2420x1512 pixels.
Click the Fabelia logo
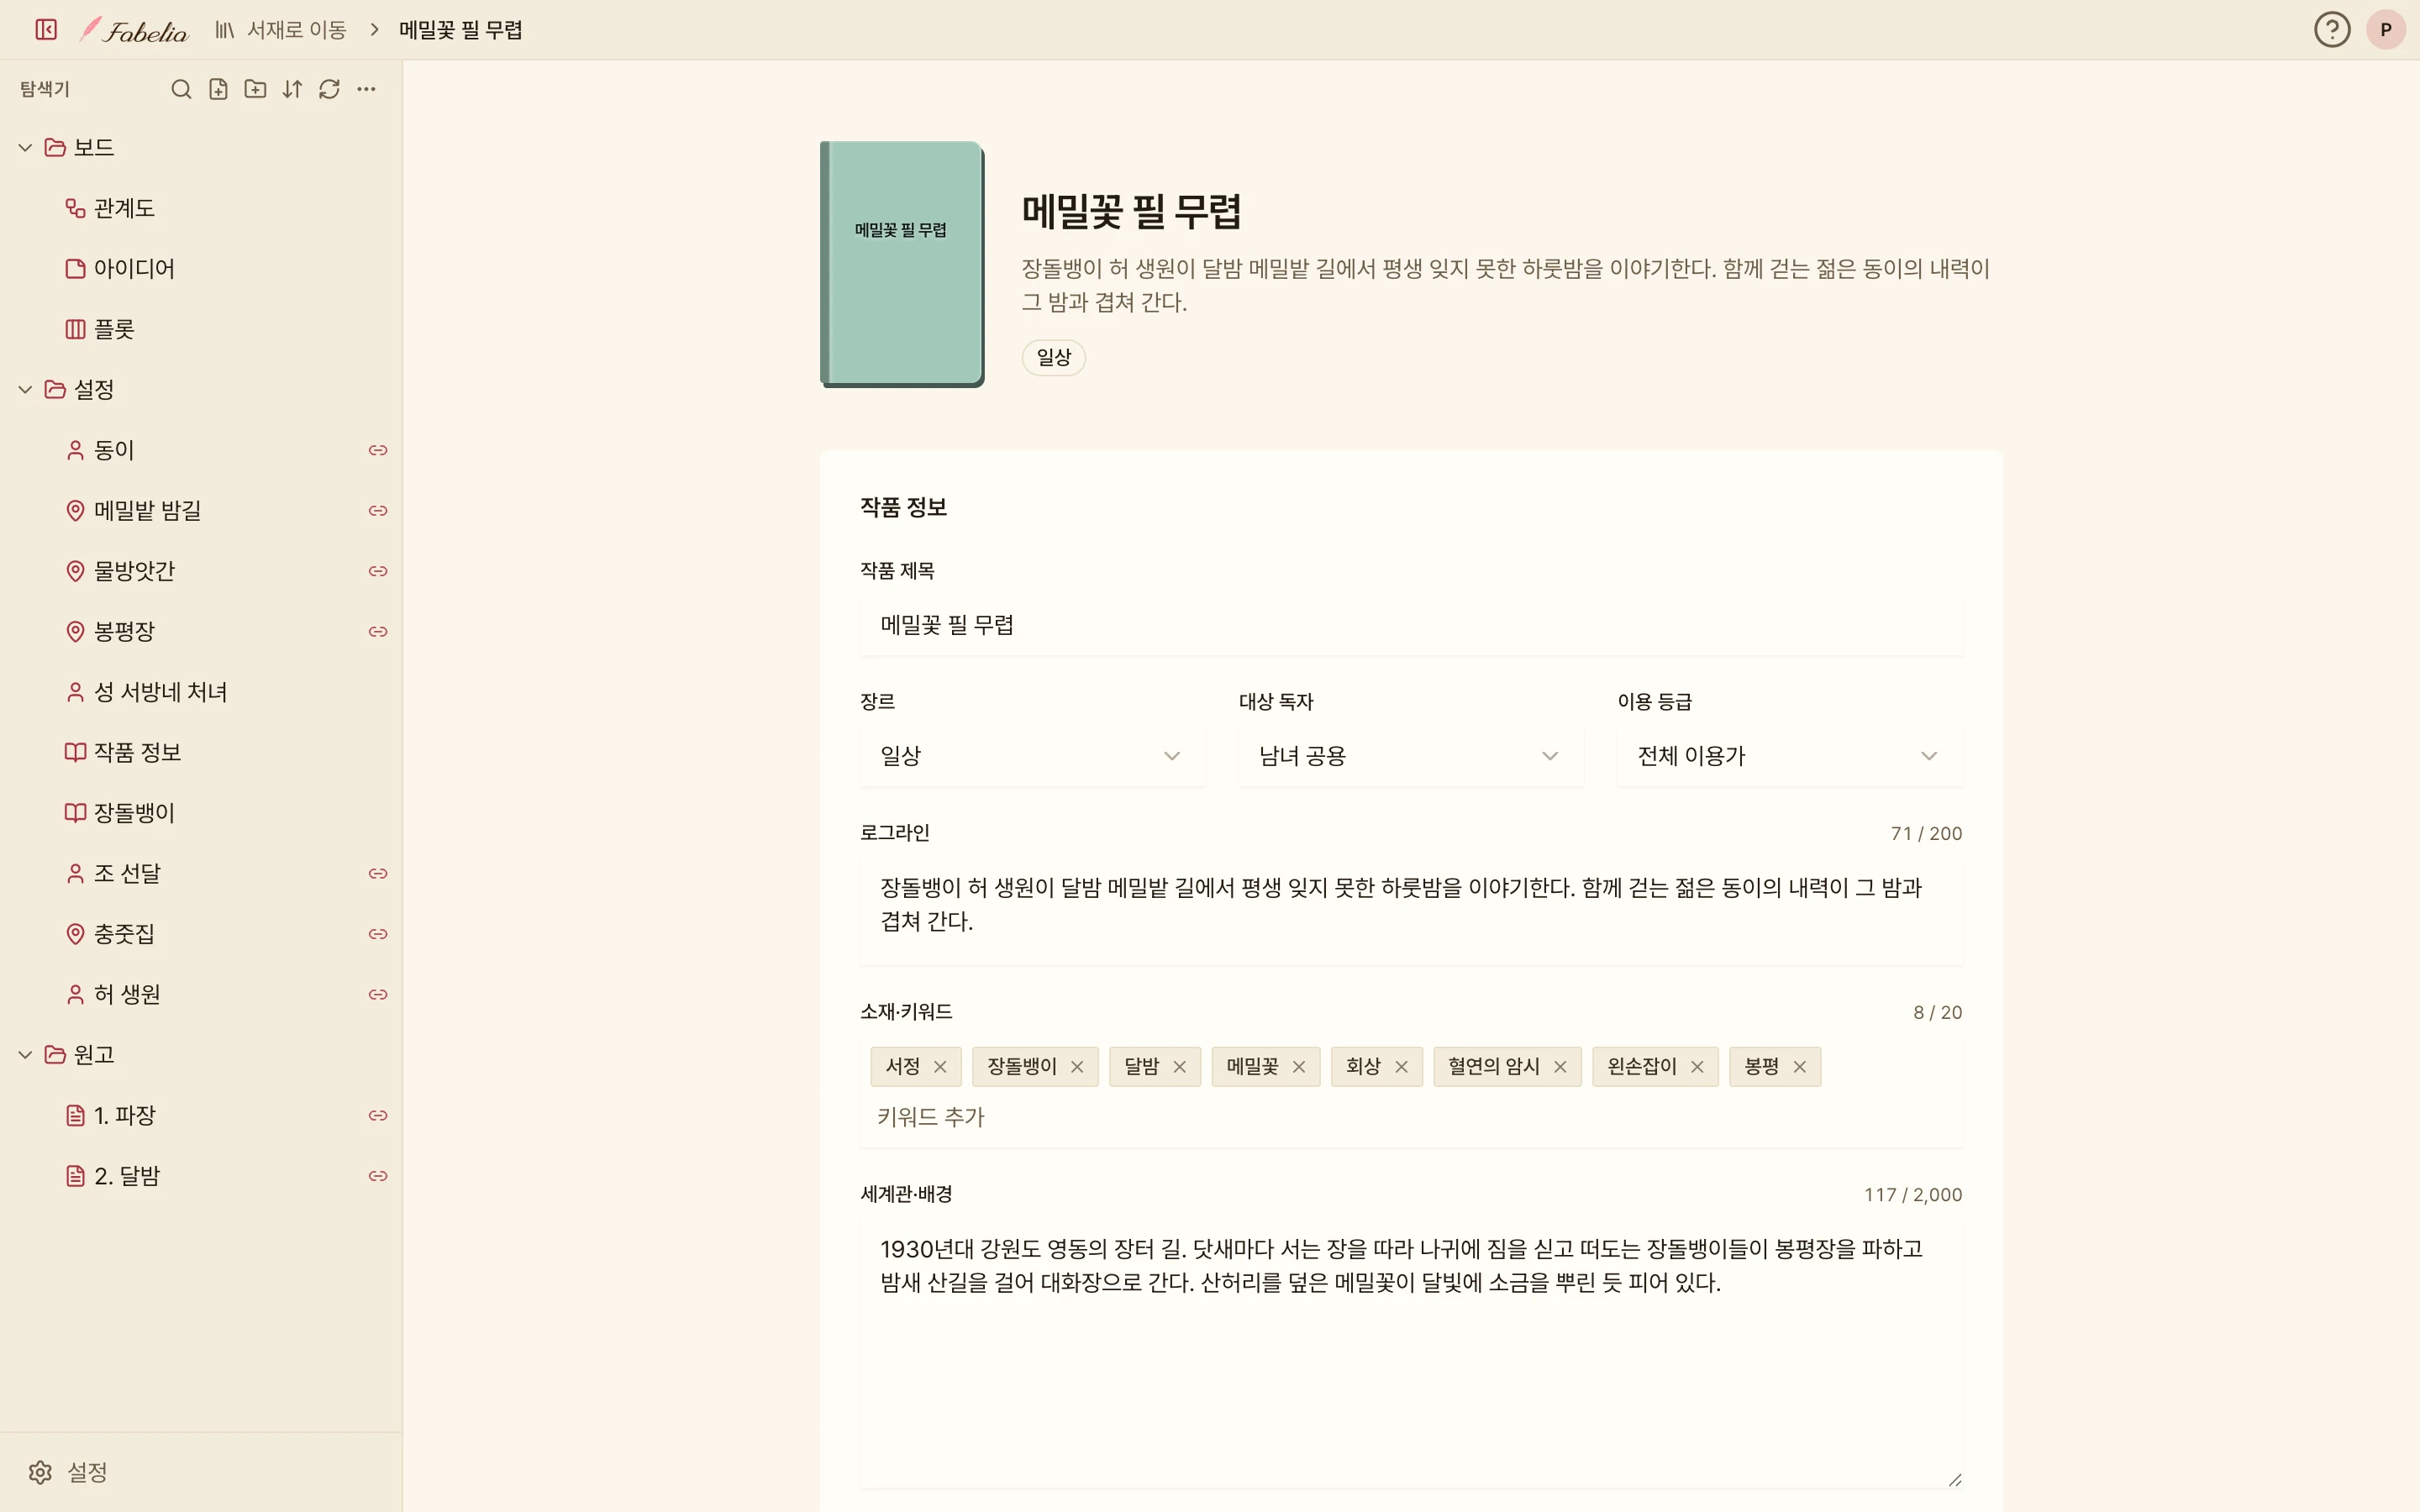[134, 30]
